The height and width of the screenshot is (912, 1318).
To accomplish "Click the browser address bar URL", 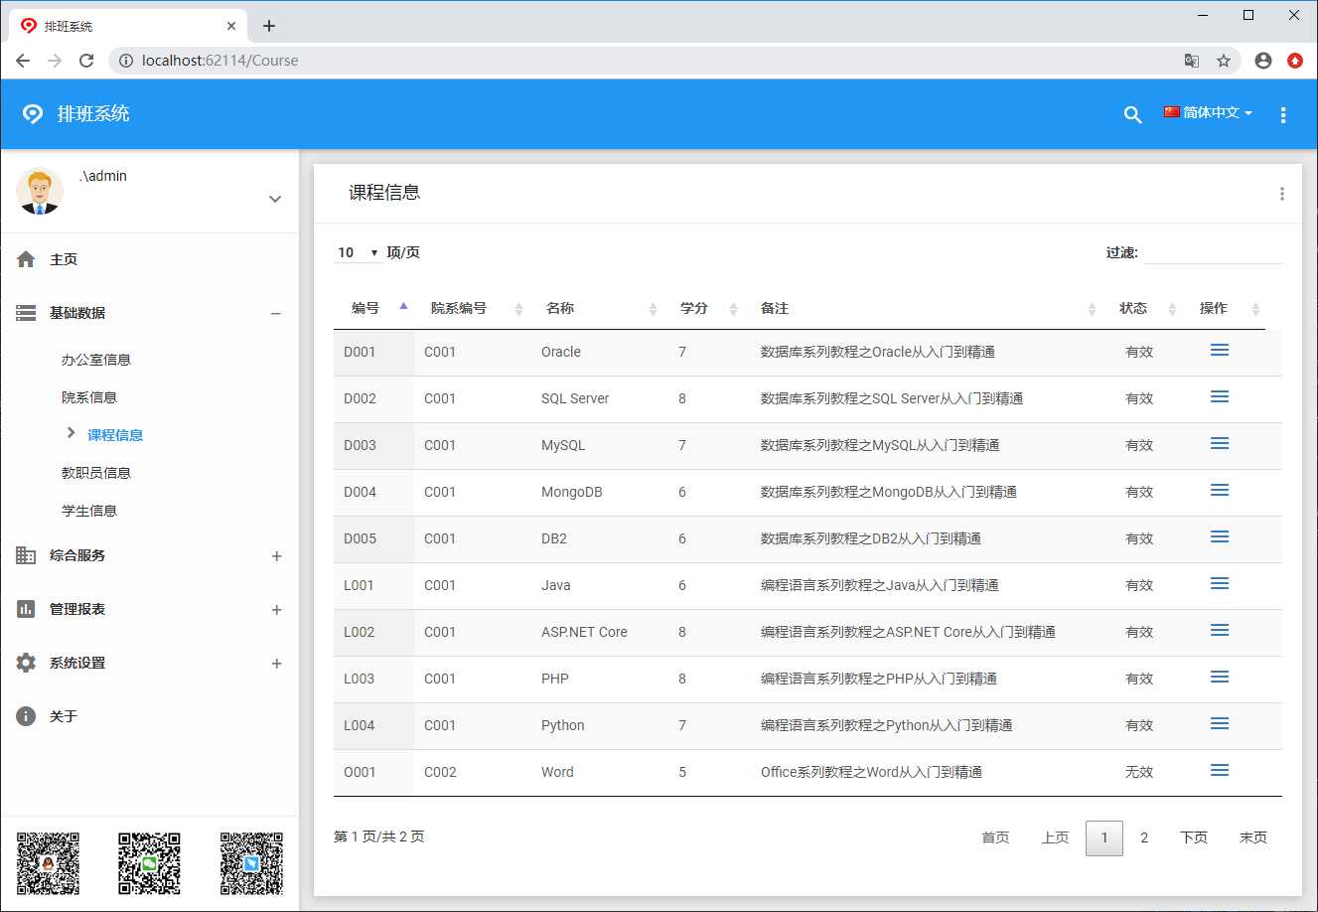I will click(220, 61).
